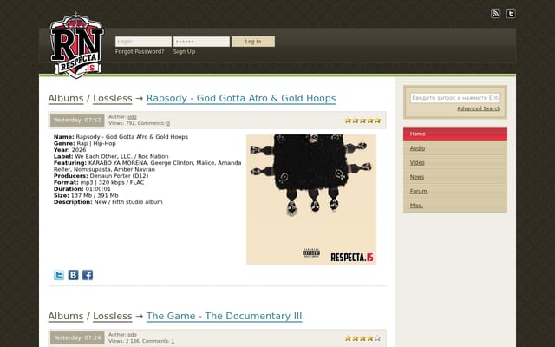Open author link on Rapsody post
This screenshot has height=347, width=555.
coord(132,117)
